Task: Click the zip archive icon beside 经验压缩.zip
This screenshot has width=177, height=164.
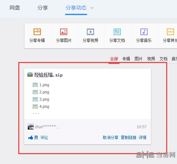Action: [x=30, y=75]
